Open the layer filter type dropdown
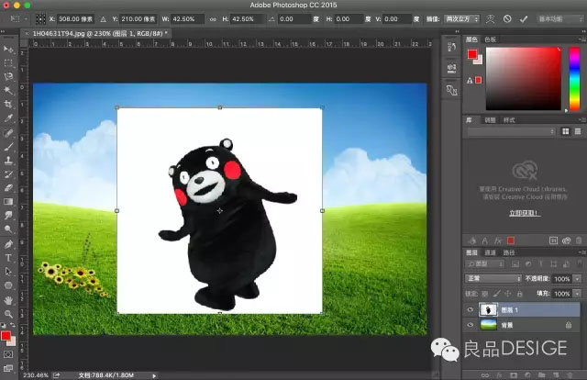Screen dimensions: 587x380 click(x=485, y=263)
